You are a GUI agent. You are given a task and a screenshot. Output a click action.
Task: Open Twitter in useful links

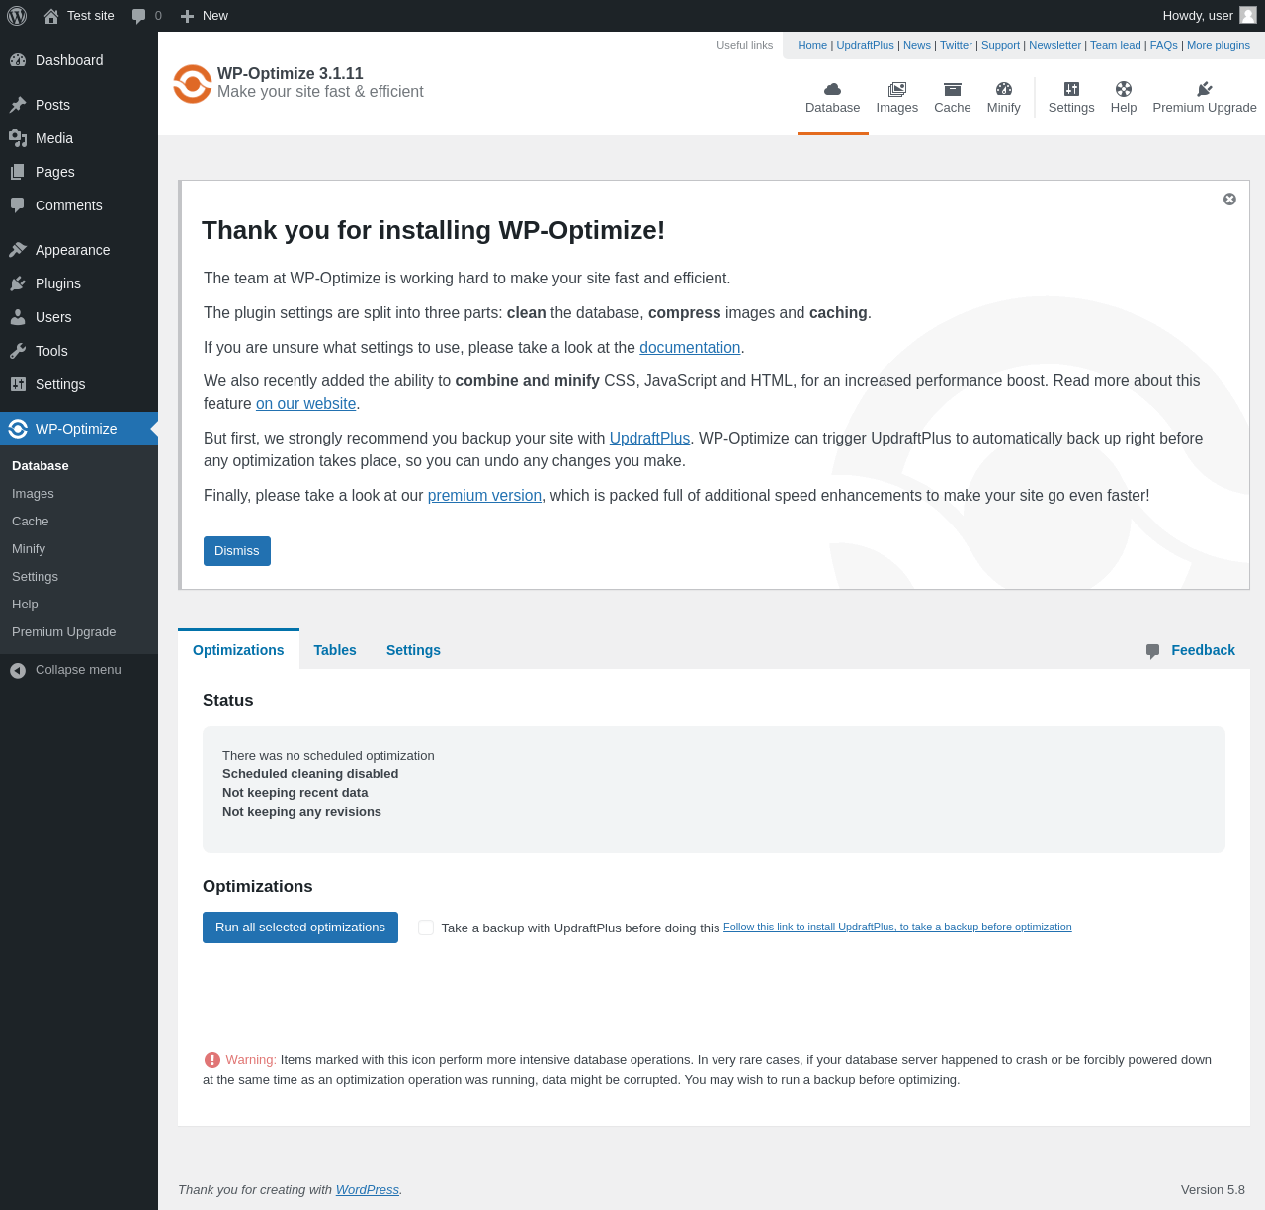pyautogui.click(x=956, y=45)
